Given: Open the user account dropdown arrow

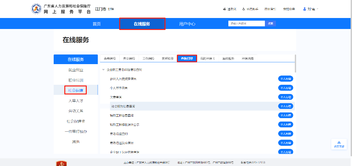Looking at the screenshot, I should [317, 9].
